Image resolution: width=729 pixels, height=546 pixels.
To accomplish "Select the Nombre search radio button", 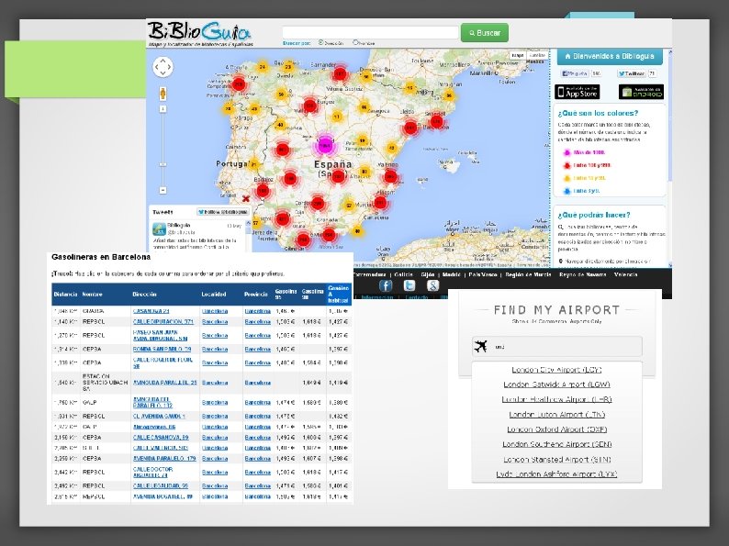I will pyautogui.click(x=355, y=42).
